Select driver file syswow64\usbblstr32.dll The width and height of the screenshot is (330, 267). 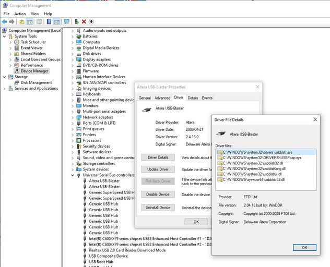coord(253,179)
